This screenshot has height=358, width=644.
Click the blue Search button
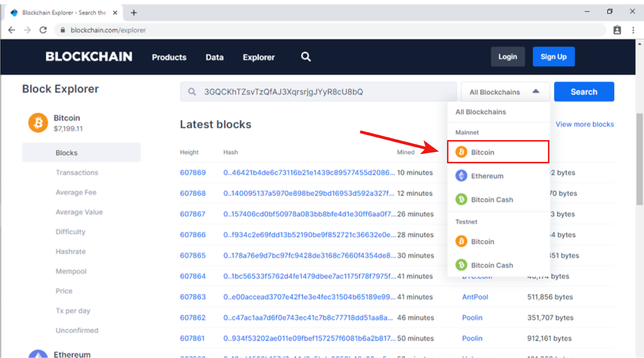[584, 92]
